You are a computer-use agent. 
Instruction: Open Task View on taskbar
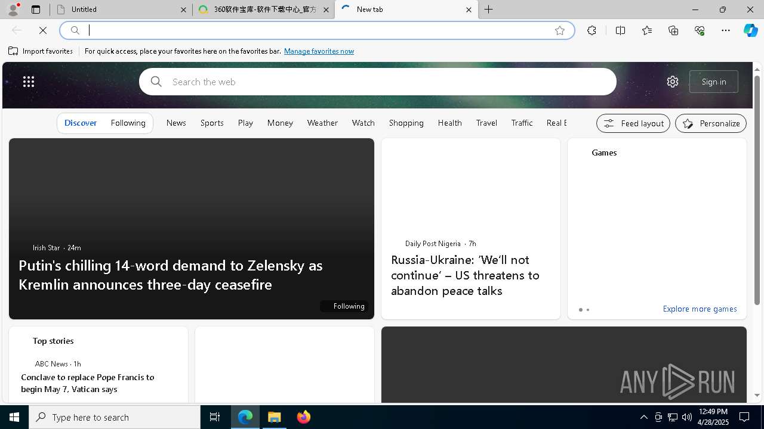(x=215, y=417)
